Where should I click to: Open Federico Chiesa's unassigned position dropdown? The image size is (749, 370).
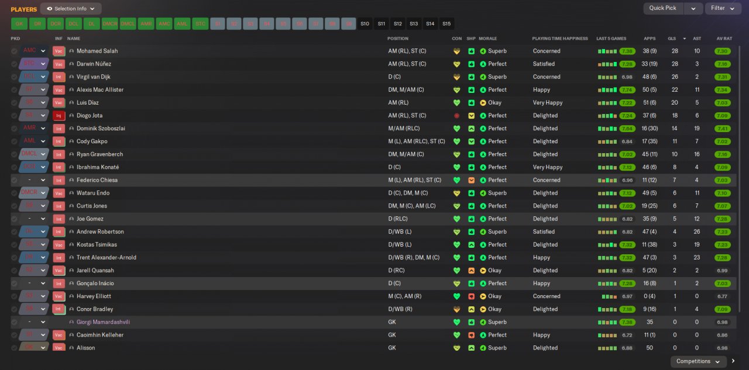tap(34, 180)
